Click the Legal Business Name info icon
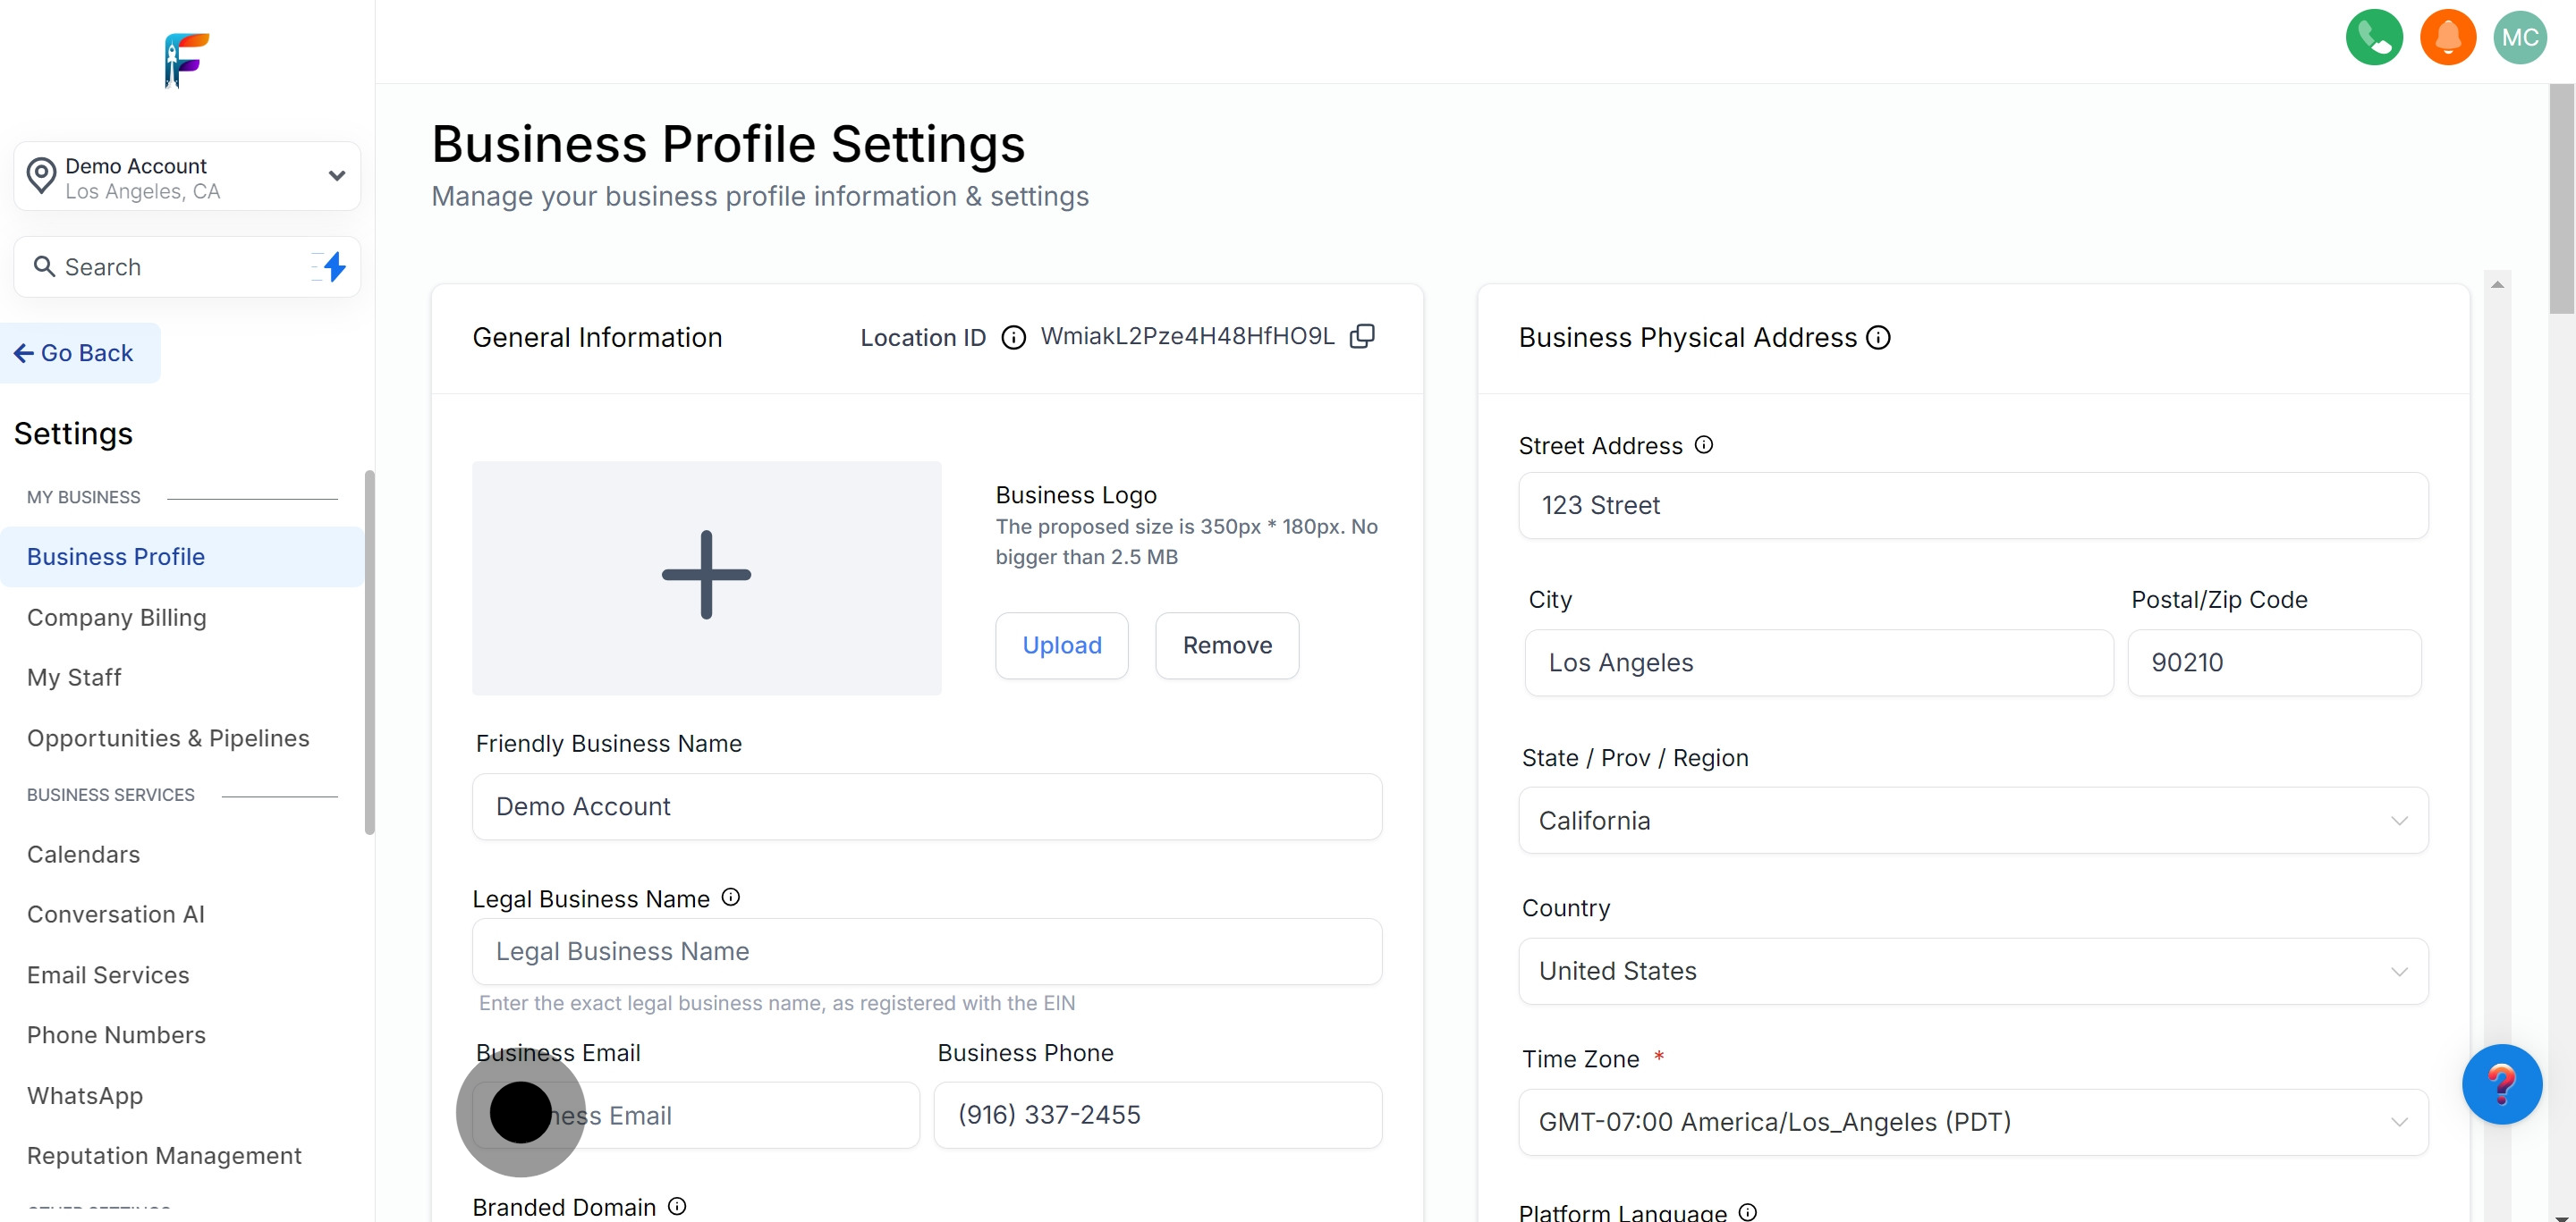 (x=731, y=898)
